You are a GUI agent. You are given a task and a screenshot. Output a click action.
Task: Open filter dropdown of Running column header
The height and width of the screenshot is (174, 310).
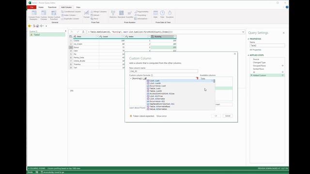click(x=175, y=37)
